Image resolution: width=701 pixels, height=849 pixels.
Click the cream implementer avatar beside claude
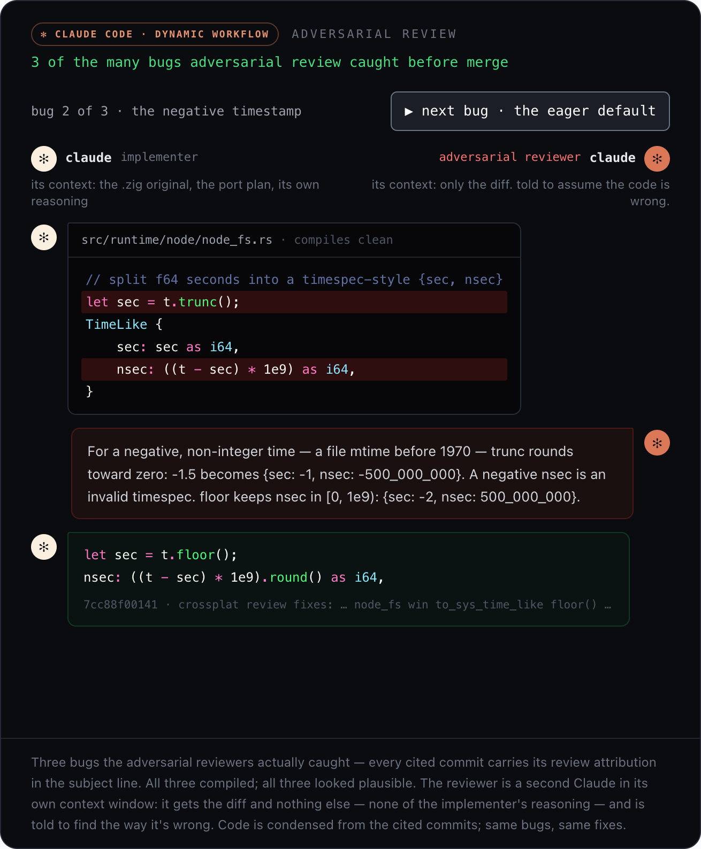(x=44, y=159)
